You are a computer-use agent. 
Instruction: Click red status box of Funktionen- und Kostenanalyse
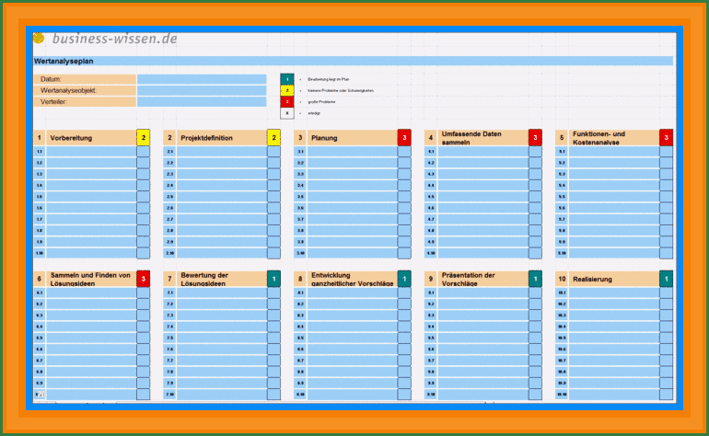(x=666, y=138)
